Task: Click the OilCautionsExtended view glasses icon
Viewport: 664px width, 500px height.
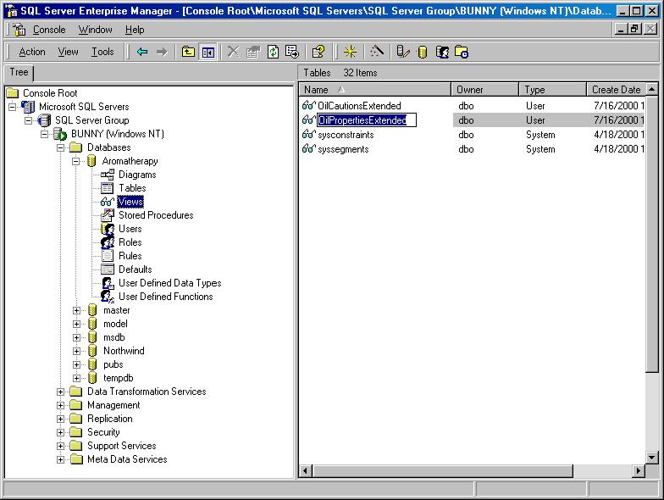Action: [x=308, y=105]
